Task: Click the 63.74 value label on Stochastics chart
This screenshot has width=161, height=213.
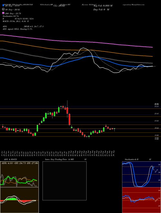Action: coord(156,171)
